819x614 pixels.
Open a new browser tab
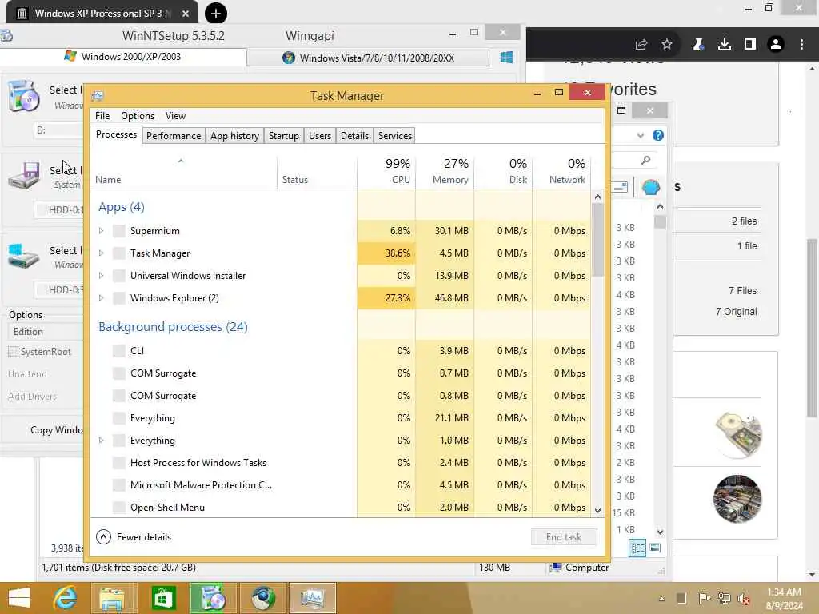[216, 14]
